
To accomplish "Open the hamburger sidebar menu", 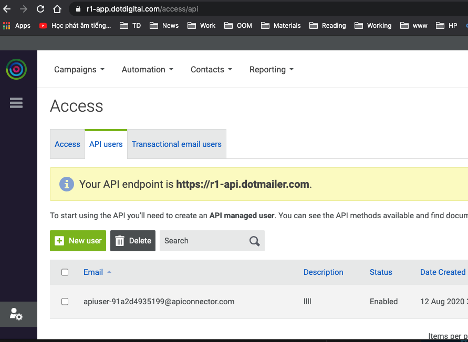I will point(16,103).
